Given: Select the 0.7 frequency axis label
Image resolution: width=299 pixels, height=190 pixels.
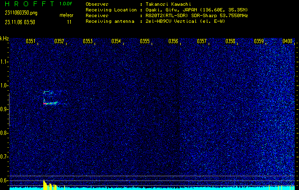Looking at the screenshot, I should coord(4,156).
